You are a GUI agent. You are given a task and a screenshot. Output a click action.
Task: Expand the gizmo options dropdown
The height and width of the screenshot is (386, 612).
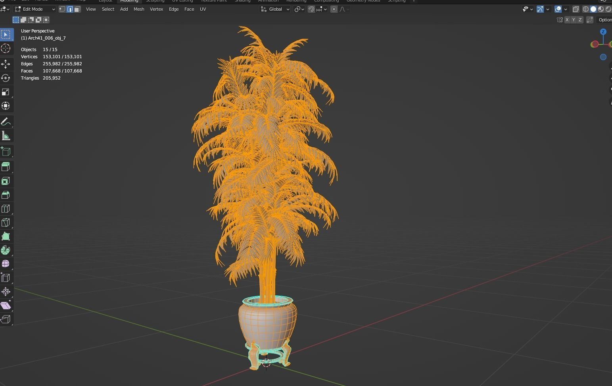tap(548, 9)
